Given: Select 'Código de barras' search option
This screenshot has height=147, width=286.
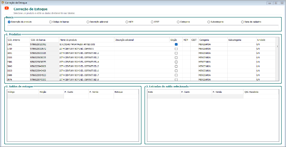Looking at the screenshot, I should pyautogui.click(x=59, y=22).
